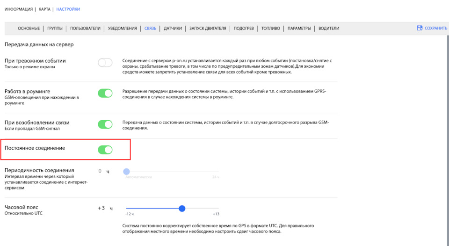The image size is (449, 246).
Task: Click the time zone slider handle
Action: click(182, 209)
